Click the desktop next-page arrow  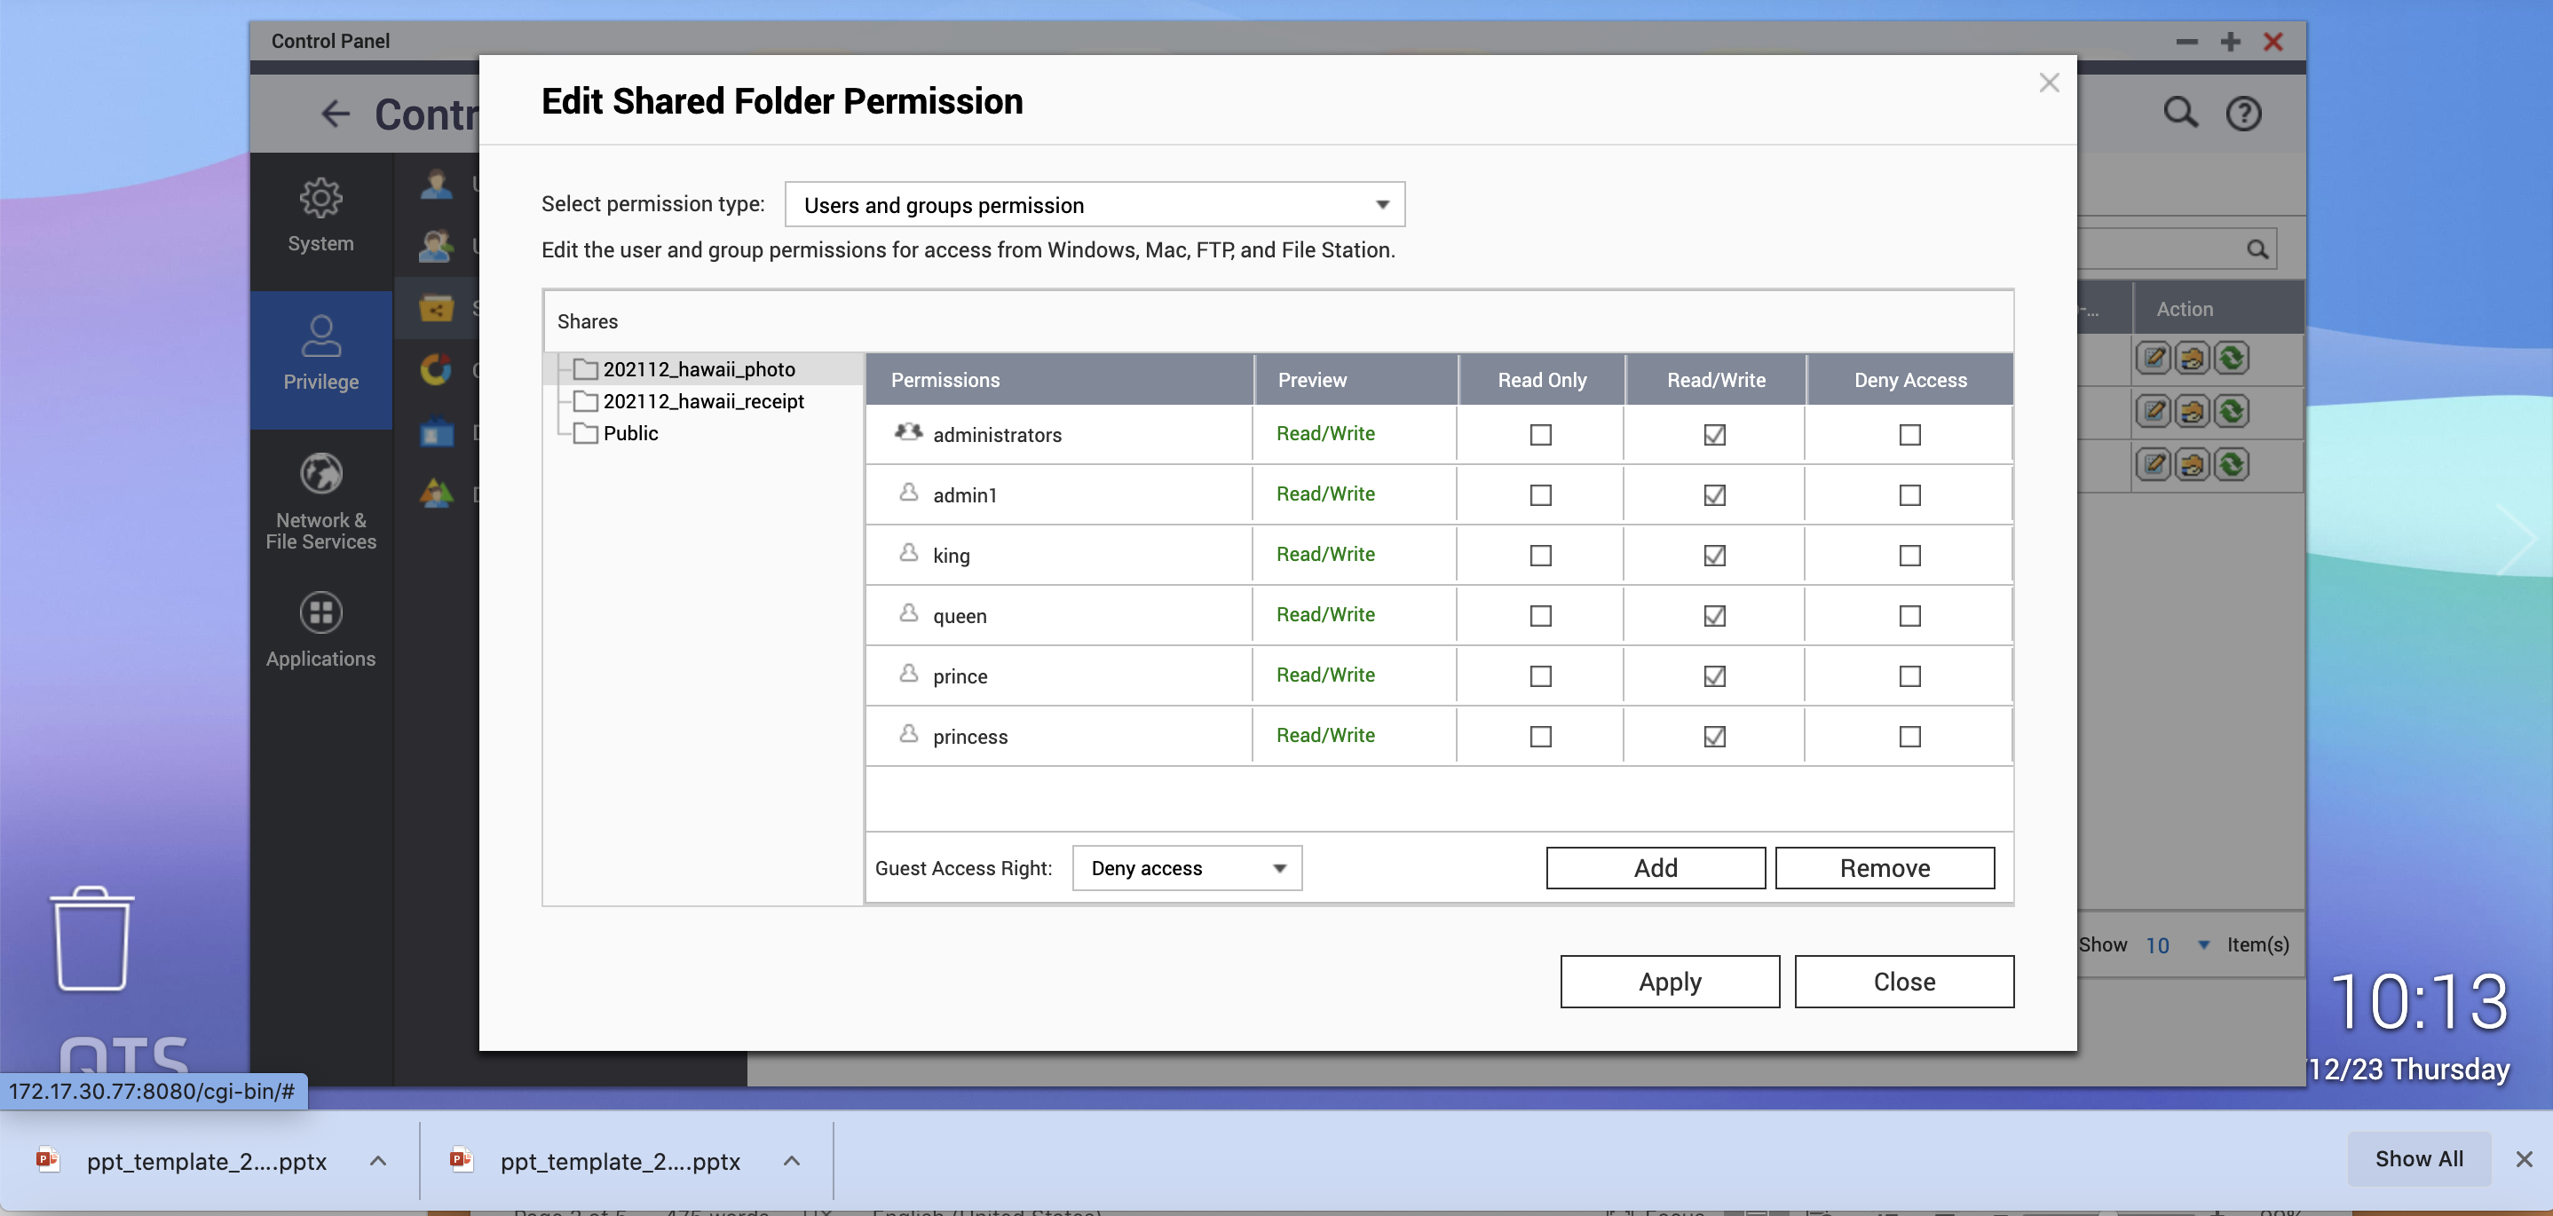(x=2516, y=539)
